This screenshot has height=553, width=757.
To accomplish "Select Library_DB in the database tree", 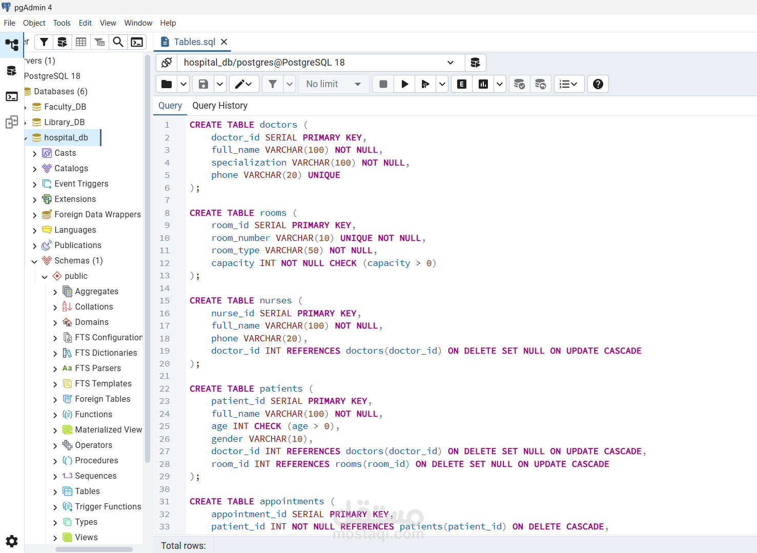I will tap(64, 122).
